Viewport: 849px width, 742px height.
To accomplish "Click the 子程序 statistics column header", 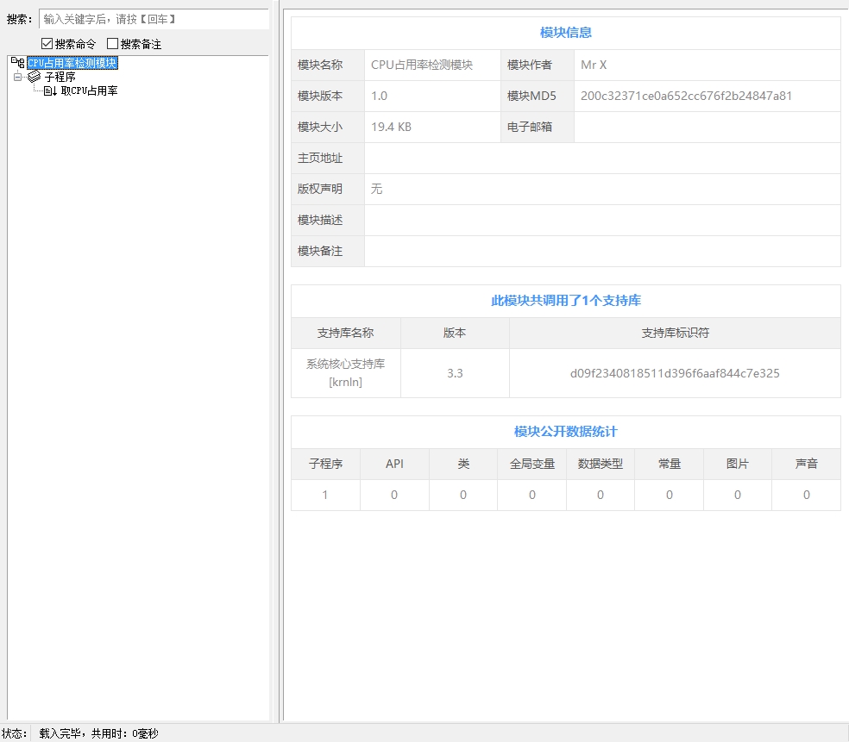I will [325, 464].
